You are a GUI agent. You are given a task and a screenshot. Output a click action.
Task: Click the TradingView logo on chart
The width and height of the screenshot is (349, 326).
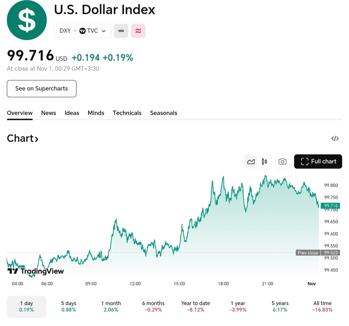(36, 271)
